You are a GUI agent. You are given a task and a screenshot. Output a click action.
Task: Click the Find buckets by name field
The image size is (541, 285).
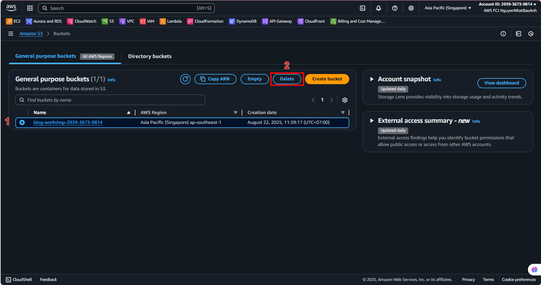(110, 100)
